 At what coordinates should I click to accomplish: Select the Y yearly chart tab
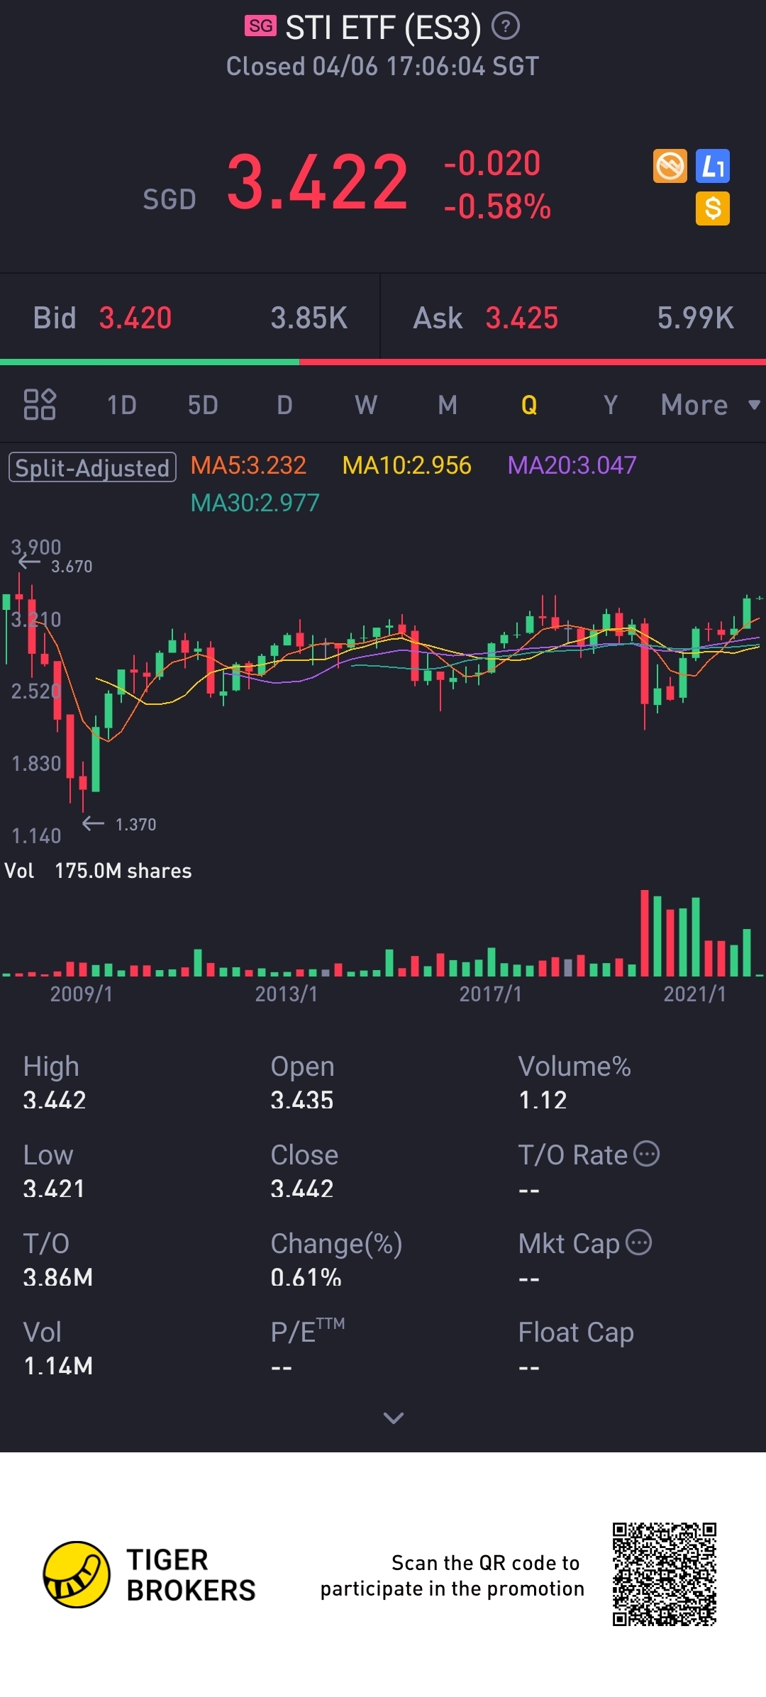pyautogui.click(x=610, y=405)
